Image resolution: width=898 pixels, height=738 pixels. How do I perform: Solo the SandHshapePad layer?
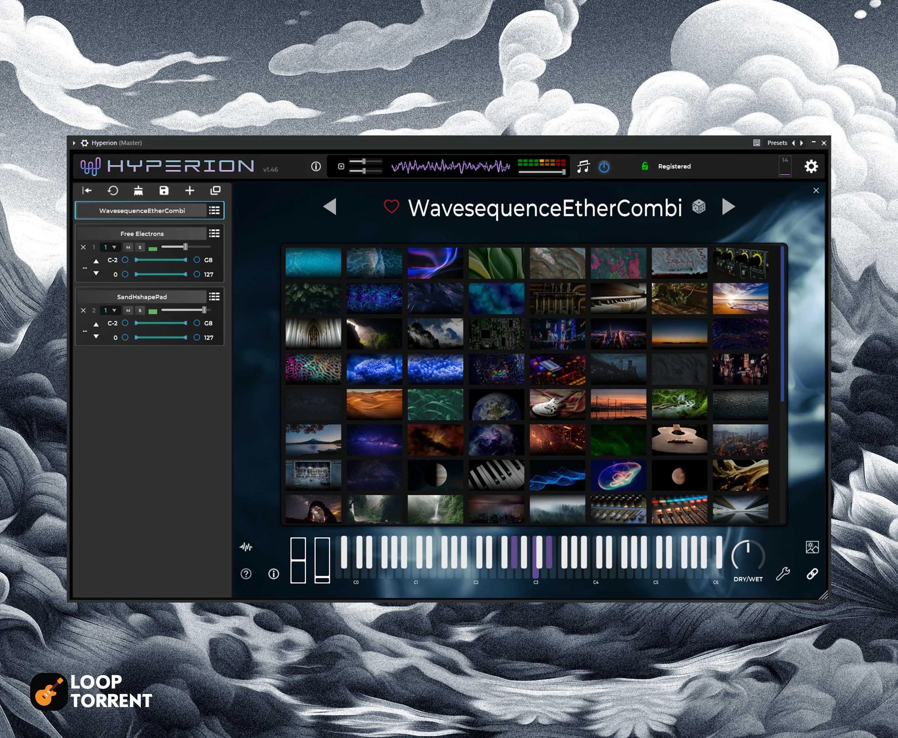(x=140, y=310)
